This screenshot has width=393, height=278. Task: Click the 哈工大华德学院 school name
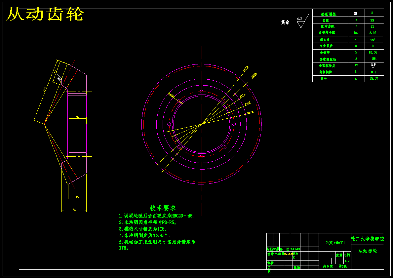(368, 239)
